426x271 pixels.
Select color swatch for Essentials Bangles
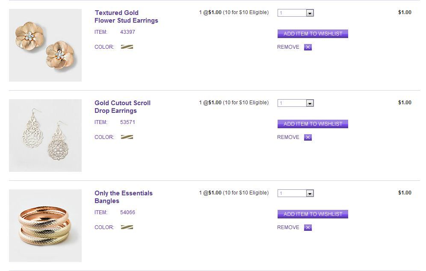[x=127, y=227]
